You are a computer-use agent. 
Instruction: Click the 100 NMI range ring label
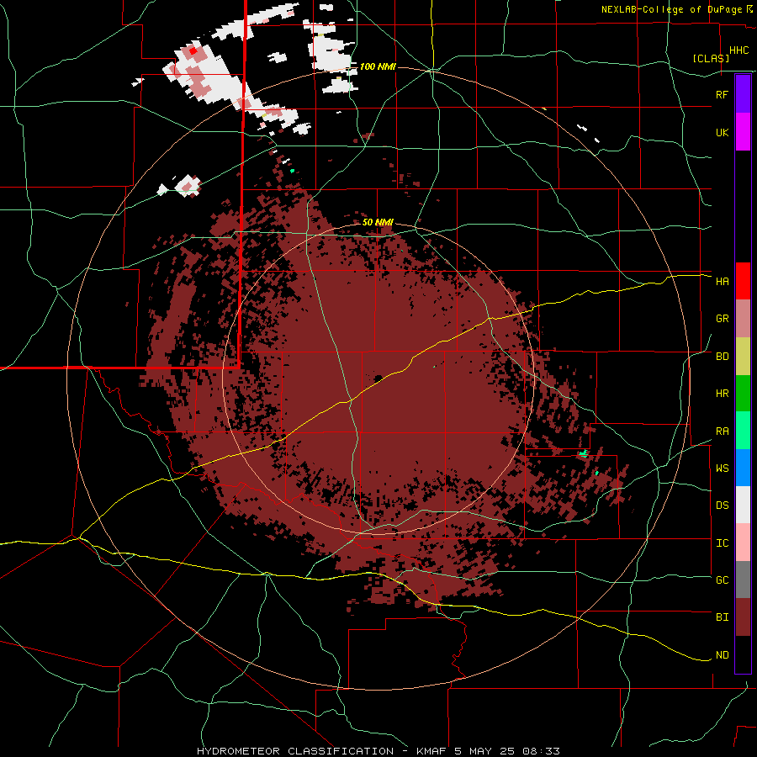pyautogui.click(x=378, y=66)
